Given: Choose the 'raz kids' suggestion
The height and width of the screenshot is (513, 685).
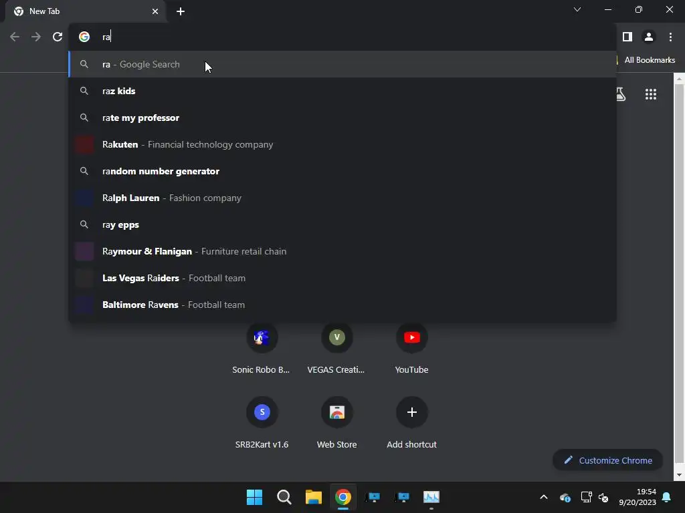Looking at the screenshot, I should [x=342, y=91].
